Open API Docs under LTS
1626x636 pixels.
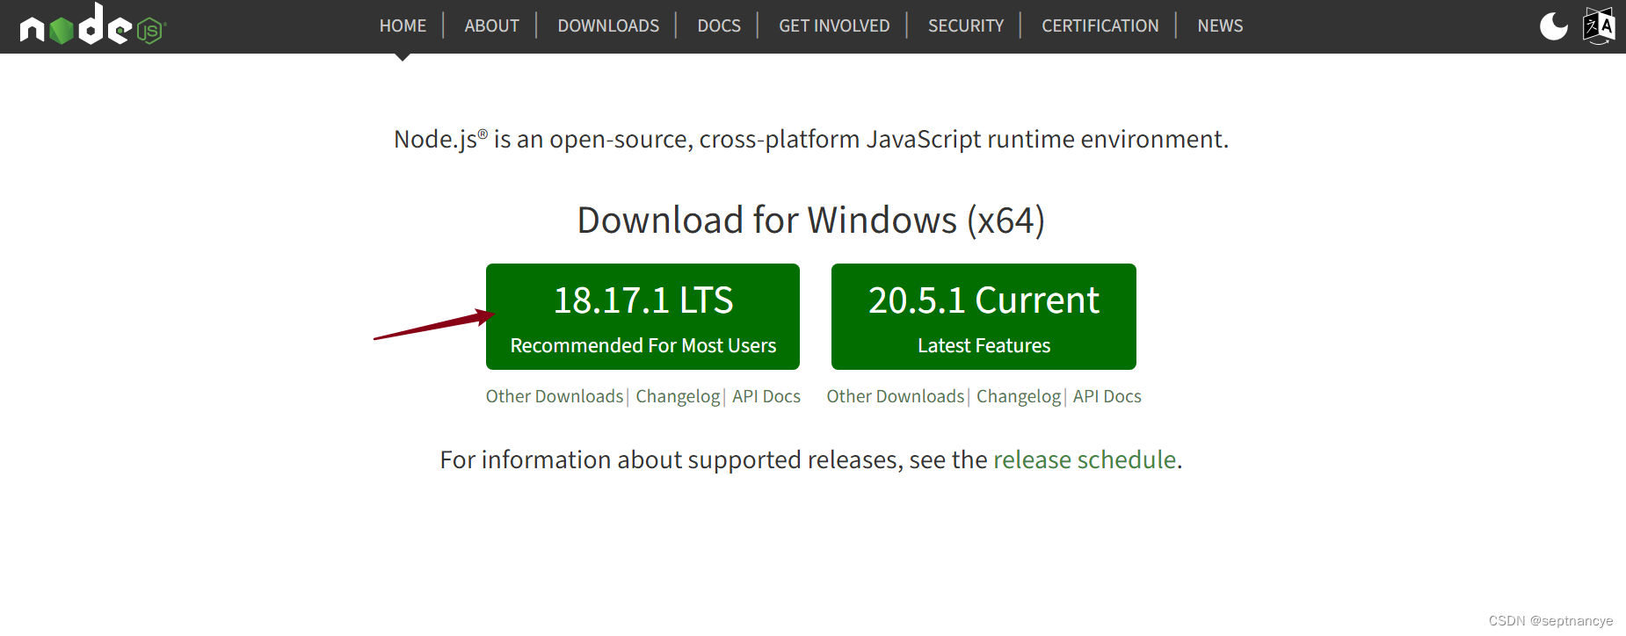tap(766, 396)
